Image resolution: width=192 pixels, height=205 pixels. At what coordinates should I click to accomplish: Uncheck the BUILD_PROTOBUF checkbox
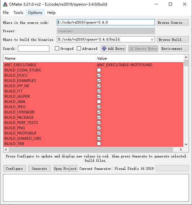point(99,133)
